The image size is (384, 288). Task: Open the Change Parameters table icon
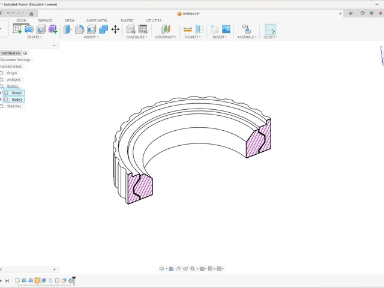[x=143, y=29]
